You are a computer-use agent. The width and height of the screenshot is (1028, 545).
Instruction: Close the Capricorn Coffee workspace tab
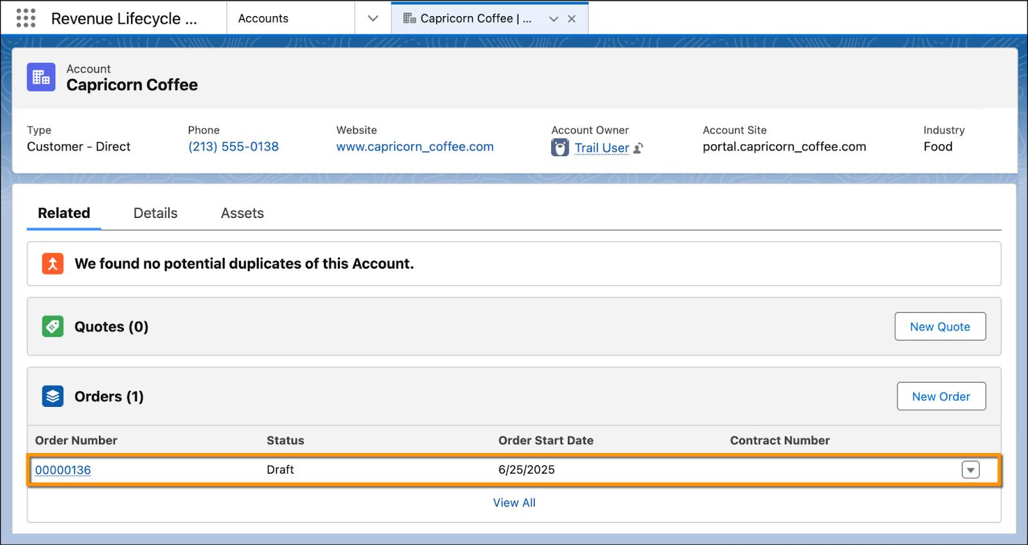click(x=571, y=19)
